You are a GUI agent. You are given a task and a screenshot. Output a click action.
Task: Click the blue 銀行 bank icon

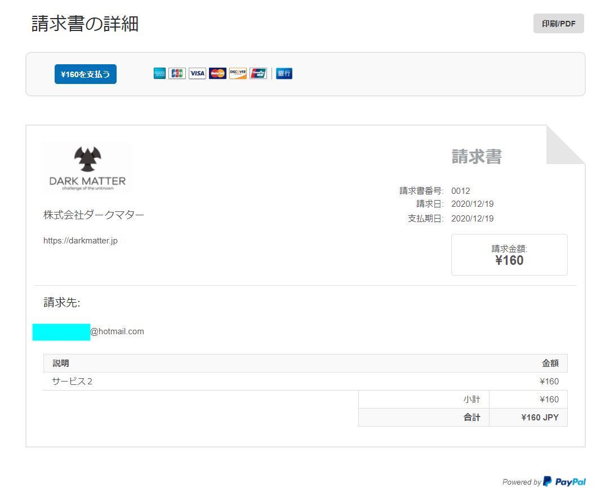(x=284, y=73)
